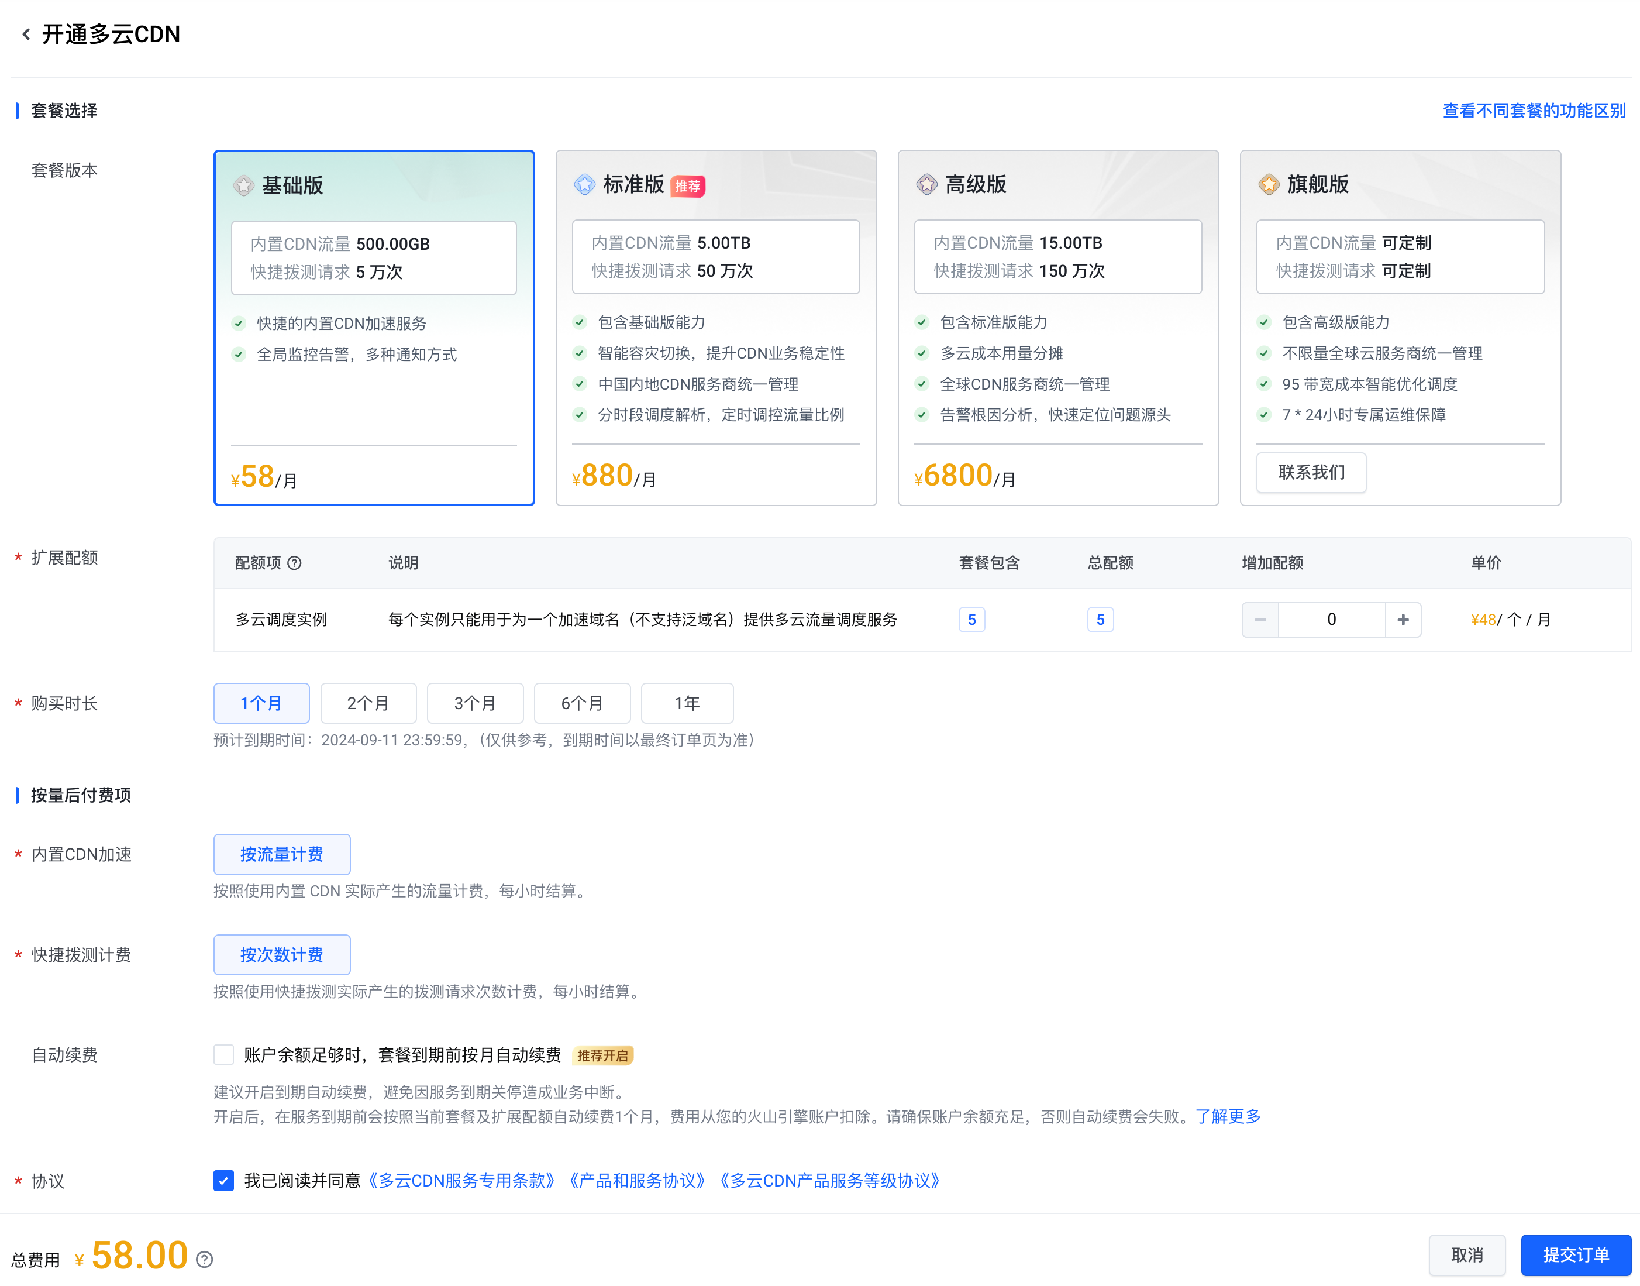Click checkmark beside 全局监控告警
Viewport: 1640px width, 1286px height.
pyautogui.click(x=239, y=355)
